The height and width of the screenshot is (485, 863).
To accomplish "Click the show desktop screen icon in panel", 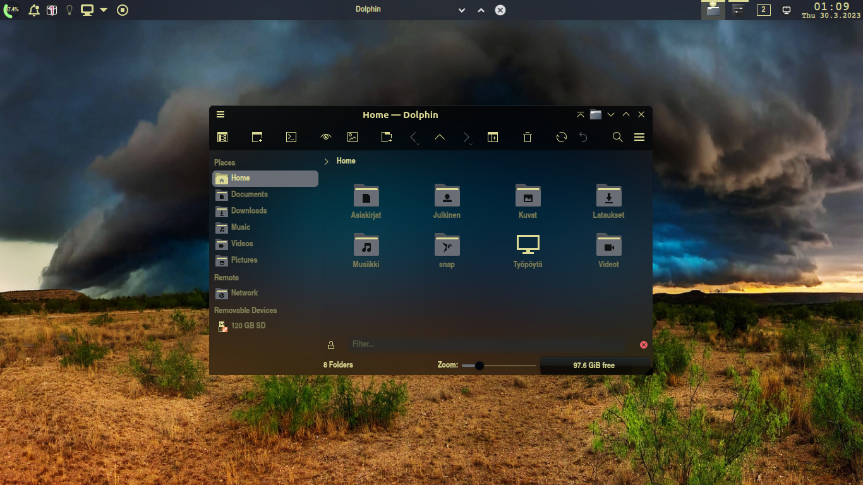I will pyautogui.click(x=787, y=10).
